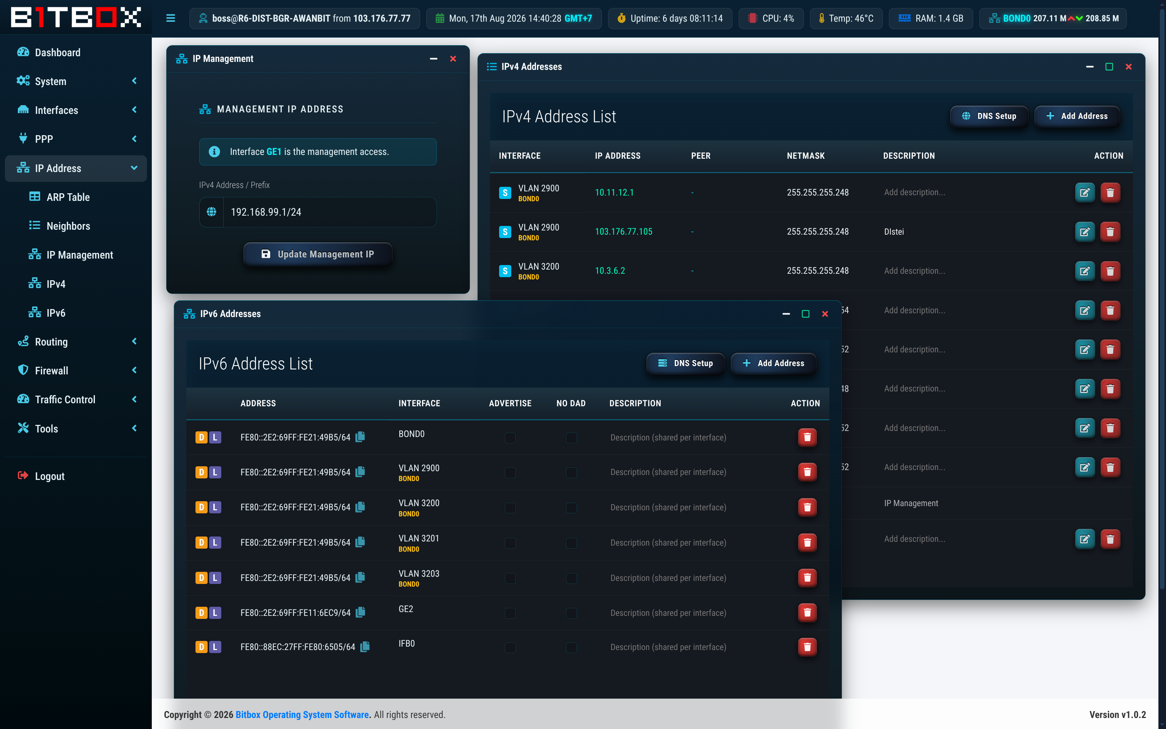Toggle No DAD checkbox for BOND0 IPv6 row
Screen dimensions: 1166x729
coord(571,437)
